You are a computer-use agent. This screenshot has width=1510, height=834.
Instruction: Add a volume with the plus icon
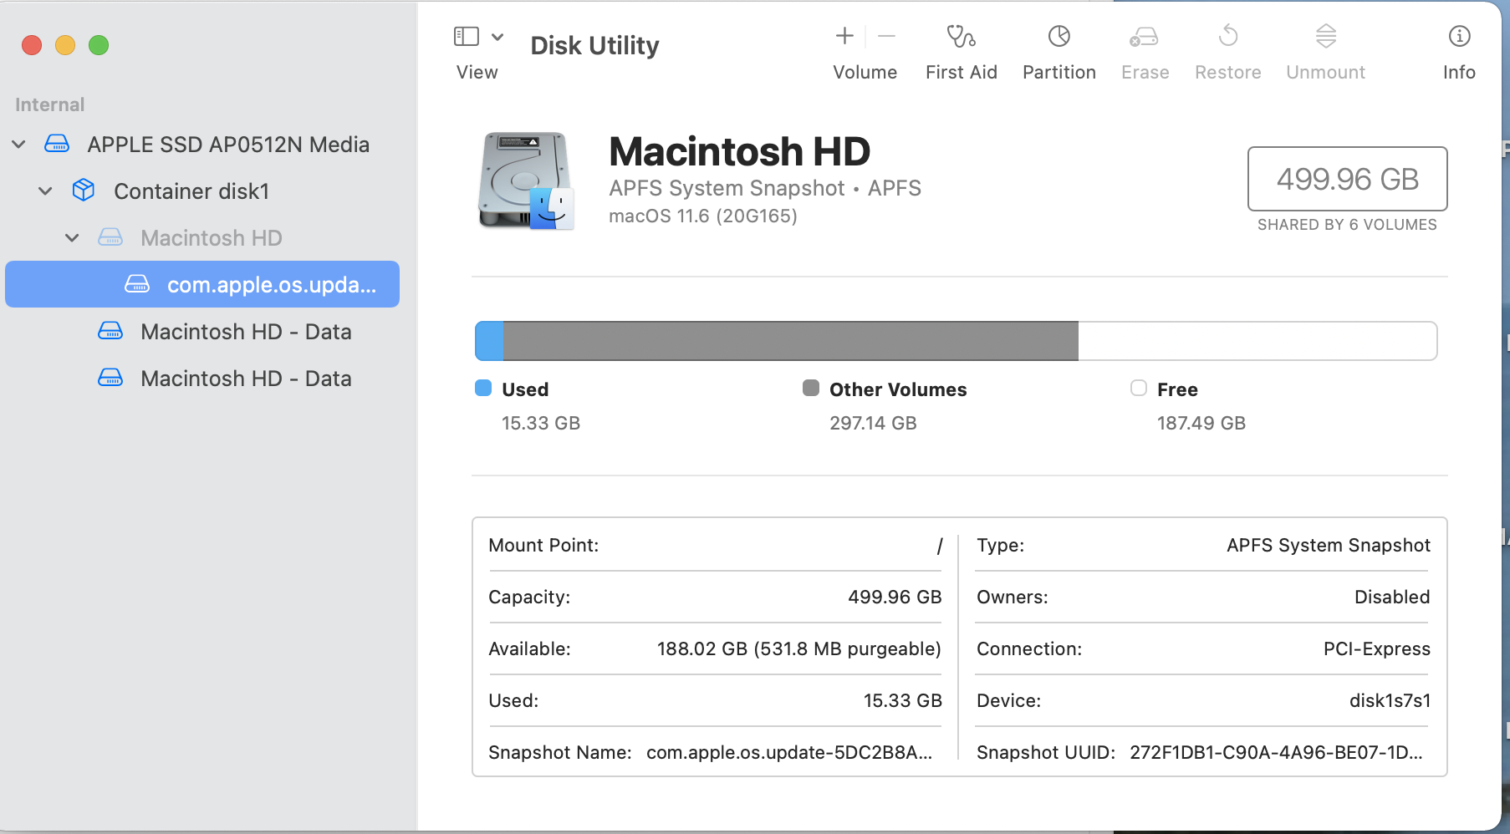pos(844,36)
